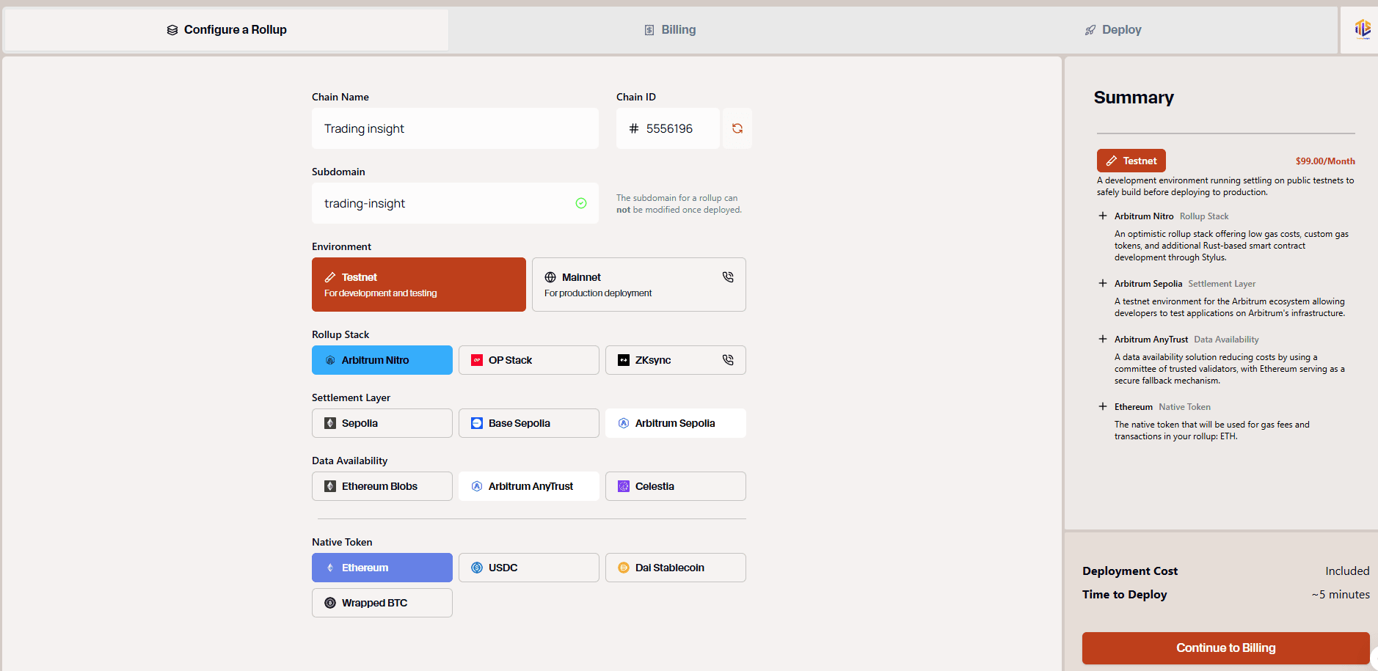
Task: Click the Dai Stablecoin yellow icon
Action: click(x=624, y=568)
